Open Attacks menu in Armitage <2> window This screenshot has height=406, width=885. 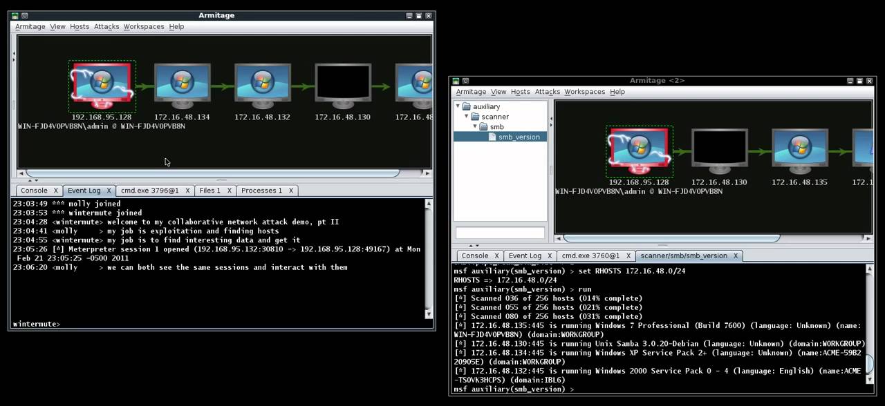pos(547,92)
